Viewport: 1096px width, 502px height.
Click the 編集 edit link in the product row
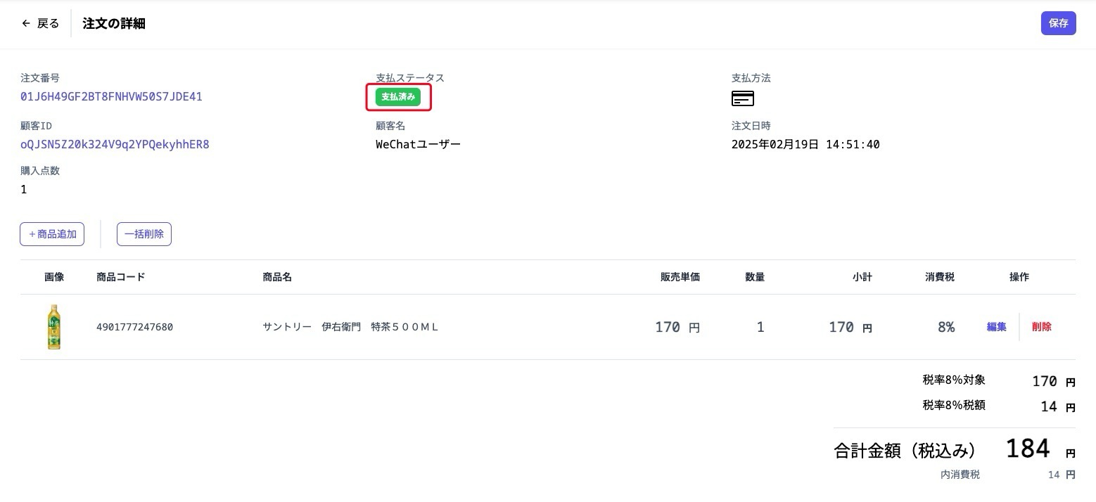(x=996, y=327)
